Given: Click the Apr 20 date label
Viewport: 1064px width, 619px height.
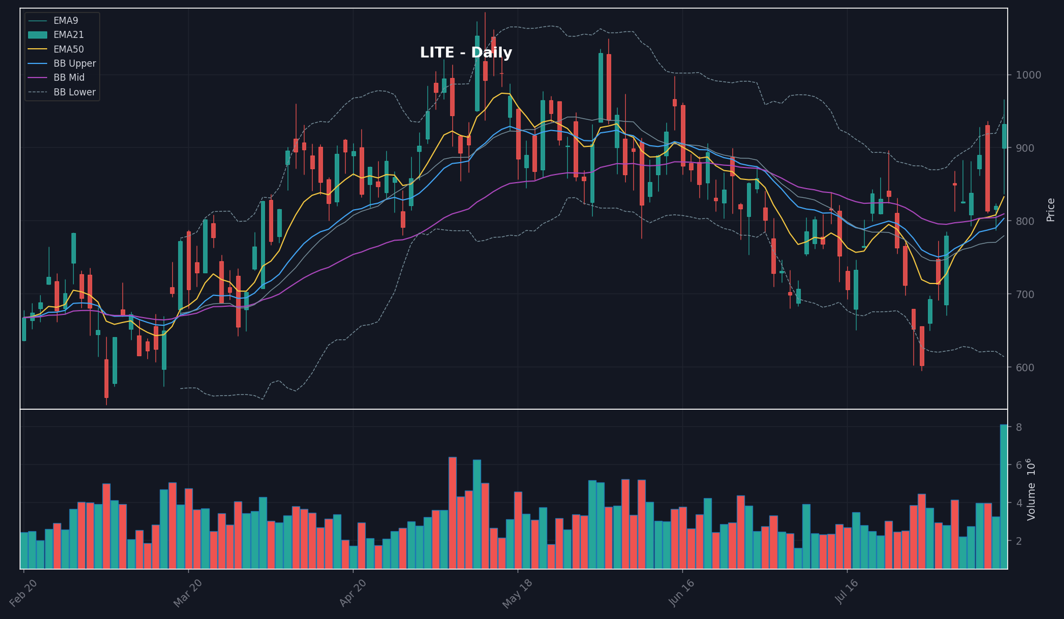Looking at the screenshot, I should (x=353, y=592).
